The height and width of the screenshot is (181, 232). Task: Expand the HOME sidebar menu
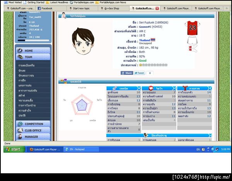(x=33, y=51)
